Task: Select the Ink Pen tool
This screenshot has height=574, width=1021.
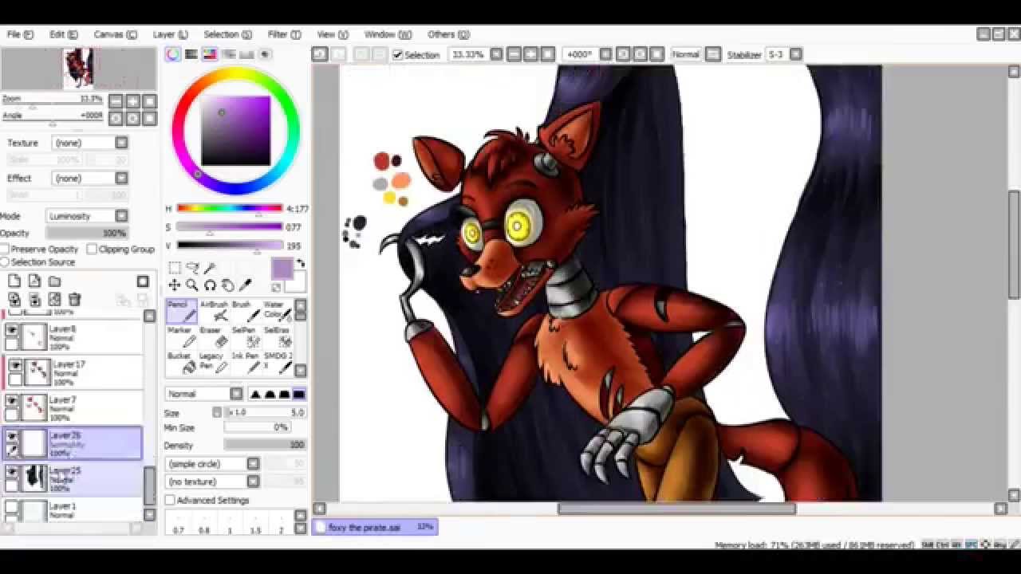Action: point(245,363)
